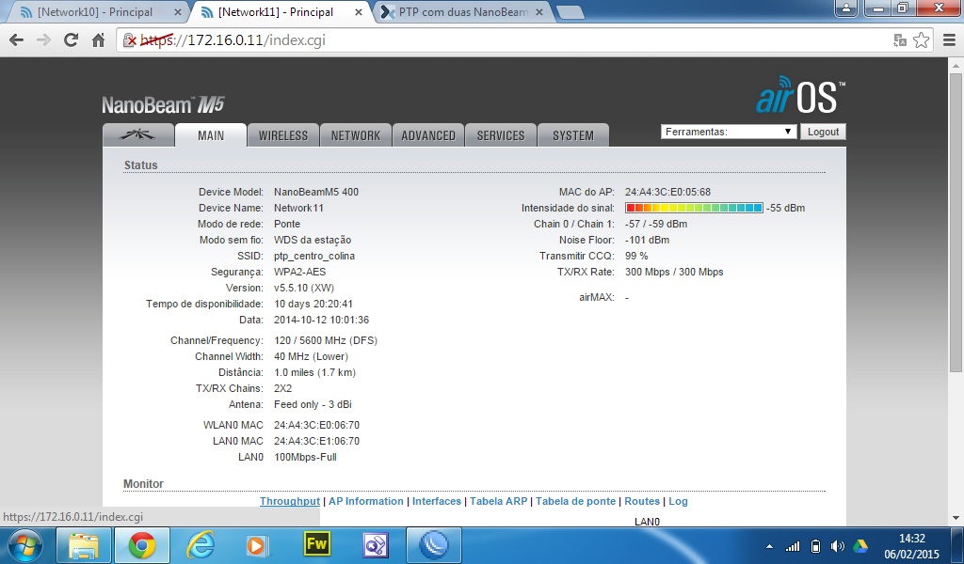Viewport: 964px width, 564px height.
Task: Bookmark this page with the star
Action: click(921, 40)
